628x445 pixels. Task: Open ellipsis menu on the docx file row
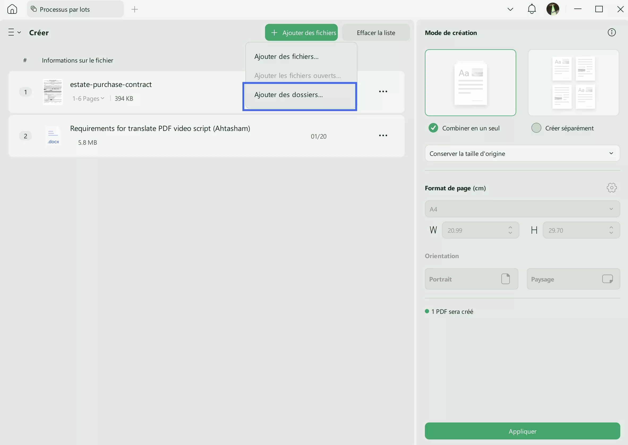383,135
